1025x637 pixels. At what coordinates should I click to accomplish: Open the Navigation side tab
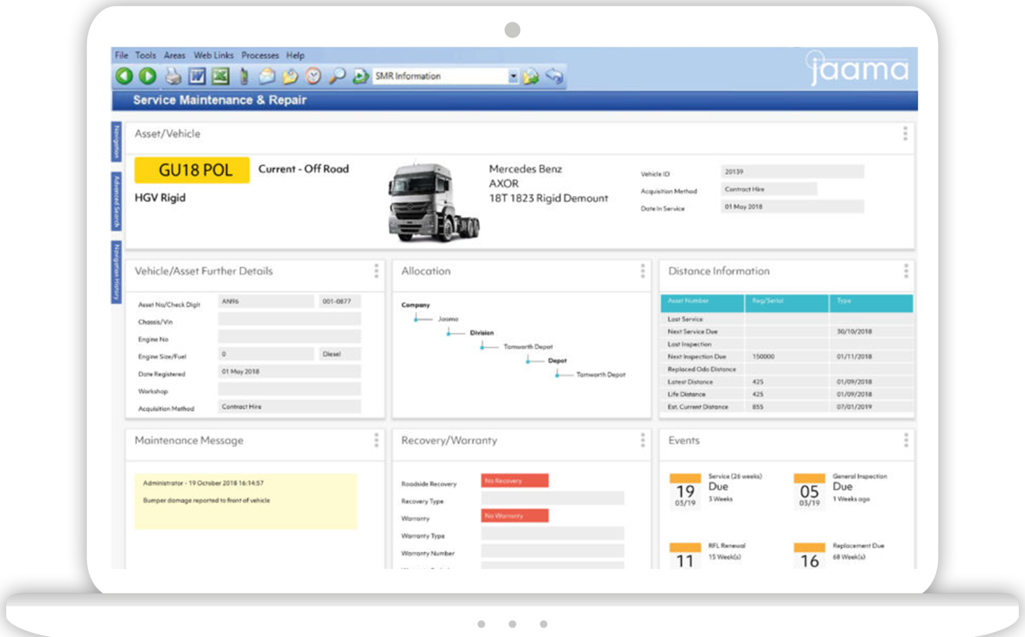coord(116,142)
